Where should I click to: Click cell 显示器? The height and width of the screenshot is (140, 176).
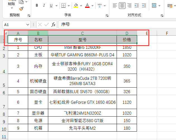[x=38, y=113]
